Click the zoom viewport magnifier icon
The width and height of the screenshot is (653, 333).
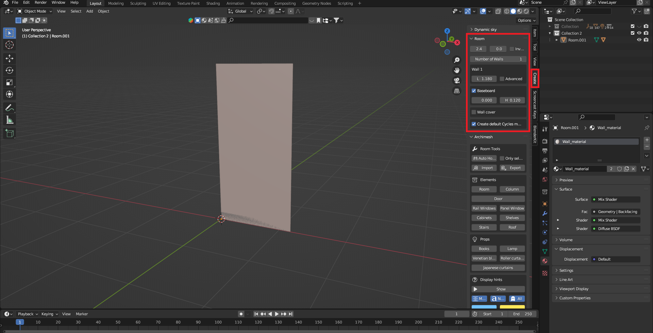[457, 60]
